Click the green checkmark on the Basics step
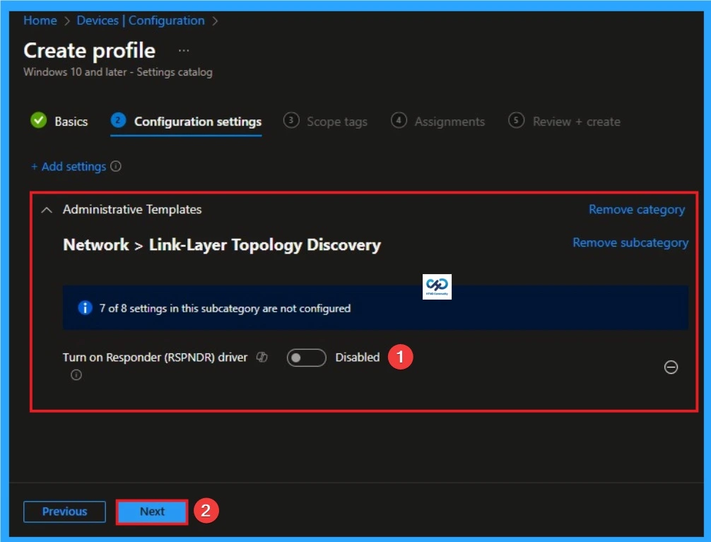 click(x=39, y=121)
